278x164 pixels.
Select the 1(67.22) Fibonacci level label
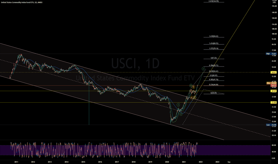[214, 58]
